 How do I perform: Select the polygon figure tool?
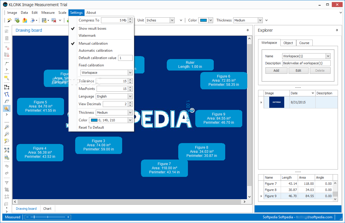pos(7,94)
